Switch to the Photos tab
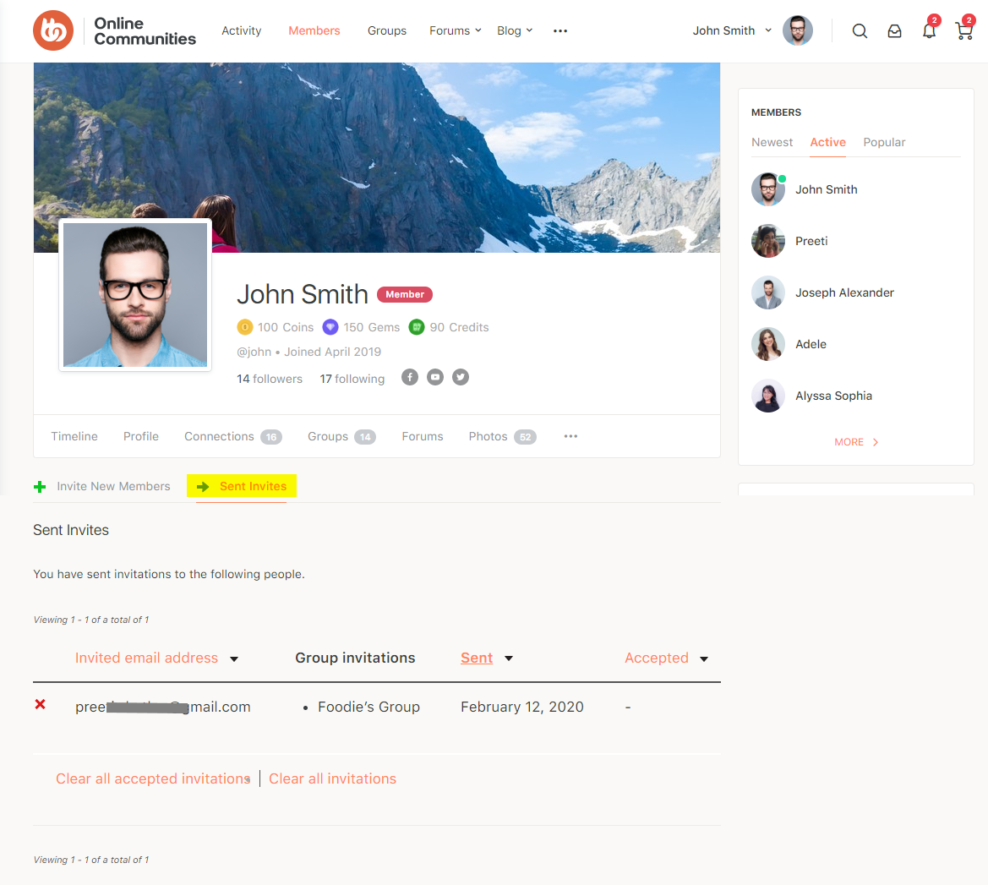The image size is (988, 885). click(x=488, y=436)
